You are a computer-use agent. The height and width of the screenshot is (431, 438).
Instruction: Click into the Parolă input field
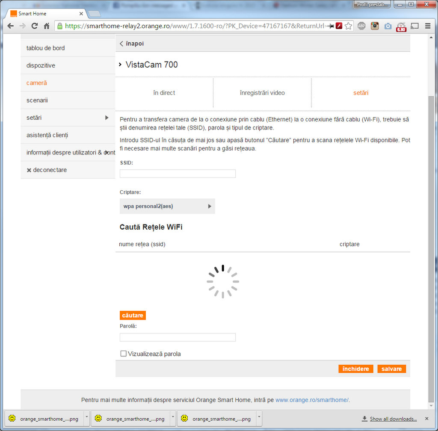coord(178,337)
